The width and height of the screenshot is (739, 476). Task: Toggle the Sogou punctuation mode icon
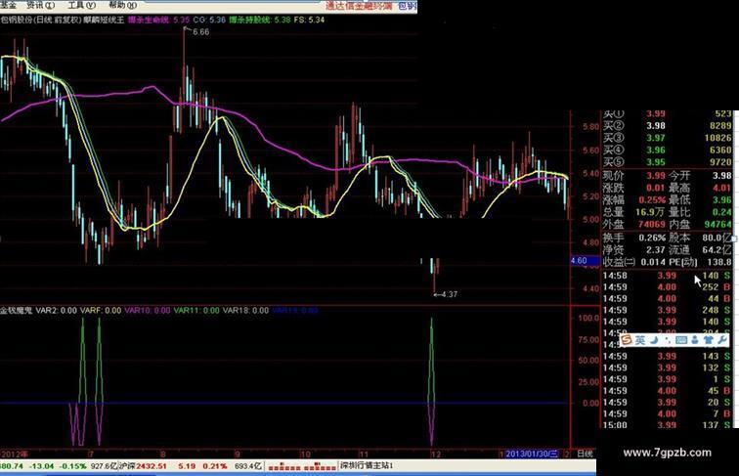[668, 340]
